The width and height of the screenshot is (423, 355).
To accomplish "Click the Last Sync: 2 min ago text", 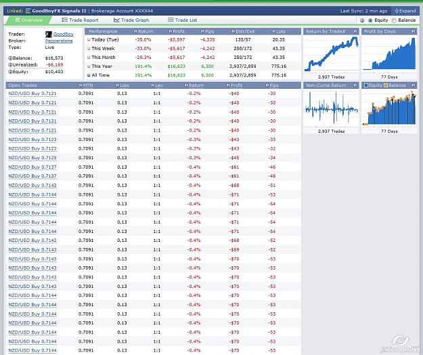I will coord(364,11).
